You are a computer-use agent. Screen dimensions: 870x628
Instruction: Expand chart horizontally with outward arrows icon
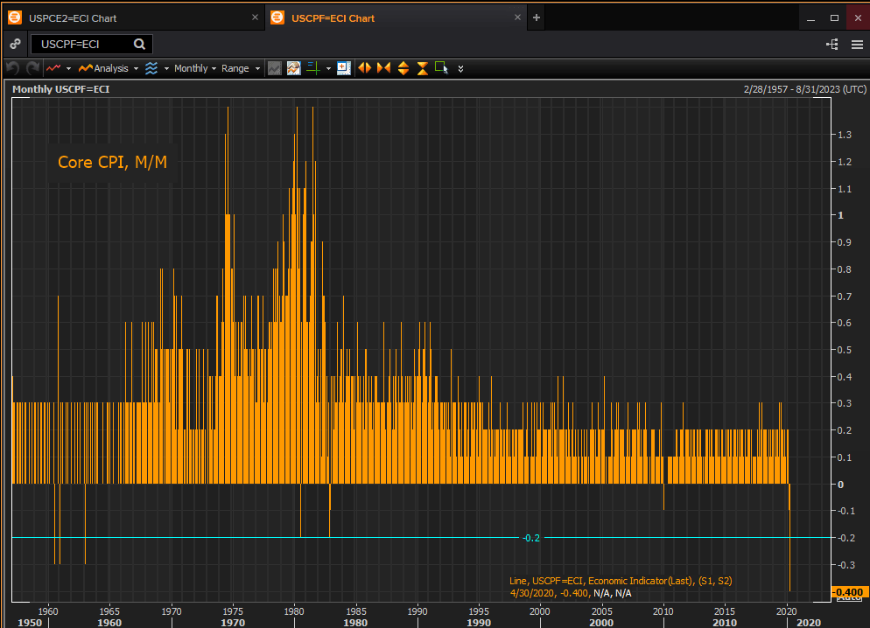(x=364, y=68)
